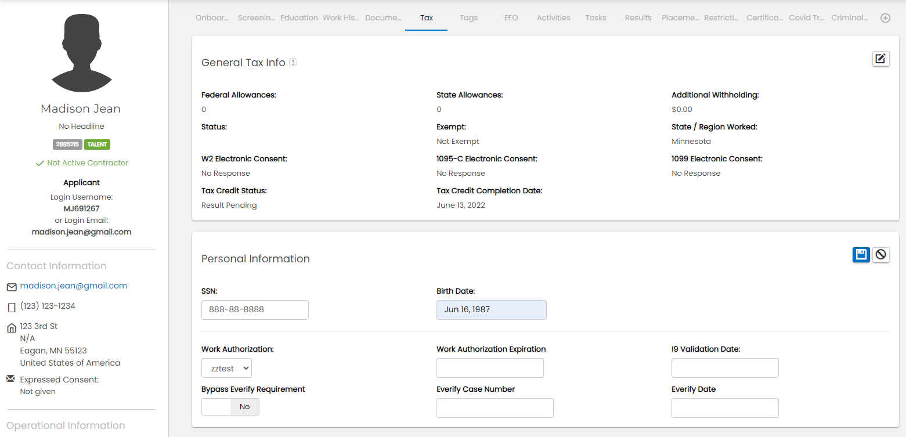This screenshot has width=906, height=437.
Task: Save Personal Information via floppy disk icon
Action: pos(861,255)
